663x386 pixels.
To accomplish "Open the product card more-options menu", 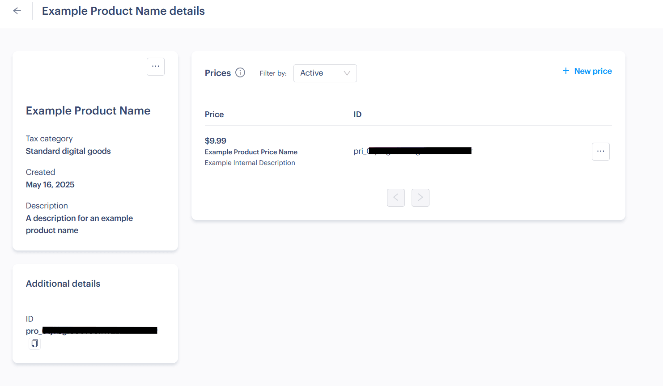I will [156, 67].
